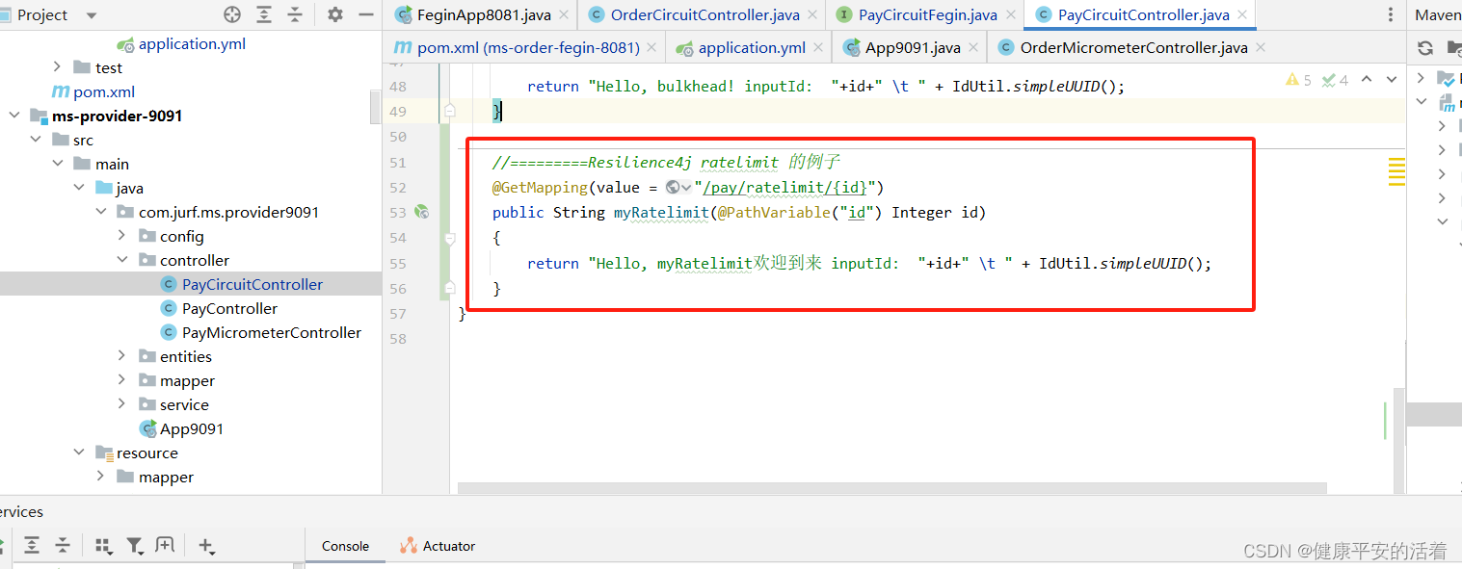Open the filter funnel icon in Services toolbar
This screenshot has height=569, width=1462.
(135, 545)
